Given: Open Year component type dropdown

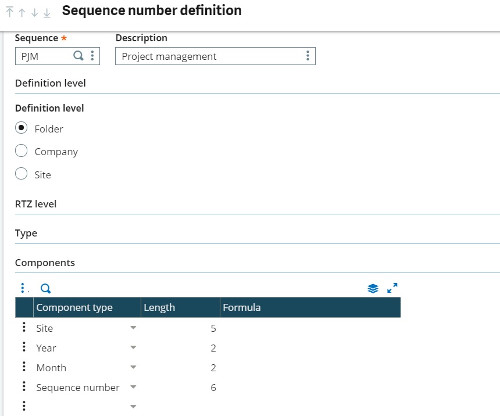Looking at the screenshot, I should [133, 347].
